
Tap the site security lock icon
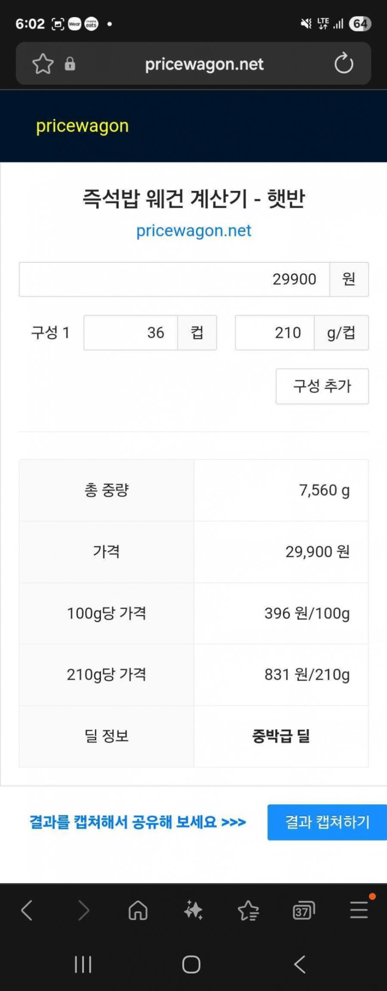(70, 64)
